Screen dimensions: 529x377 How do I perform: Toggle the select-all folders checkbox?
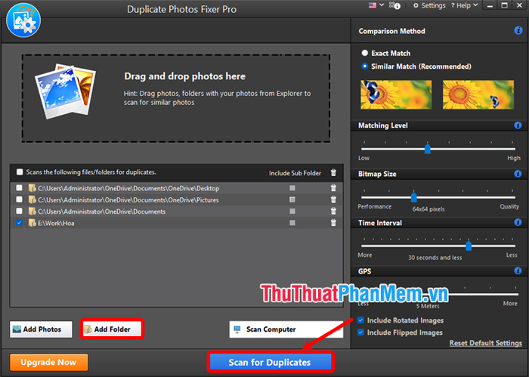[20, 172]
